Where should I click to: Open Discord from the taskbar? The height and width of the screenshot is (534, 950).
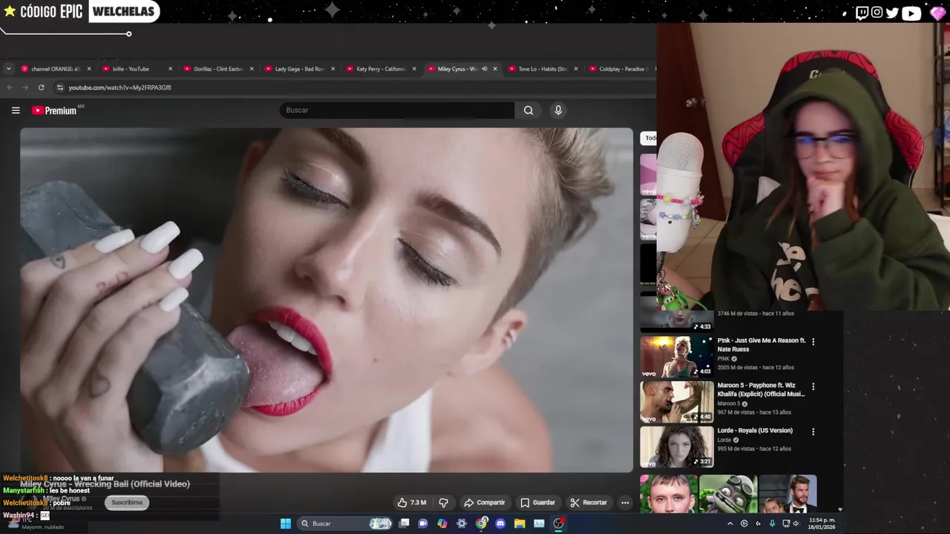click(500, 524)
